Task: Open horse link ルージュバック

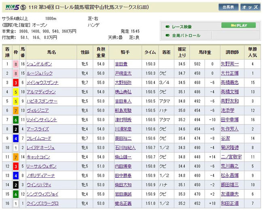Action: 39,73
